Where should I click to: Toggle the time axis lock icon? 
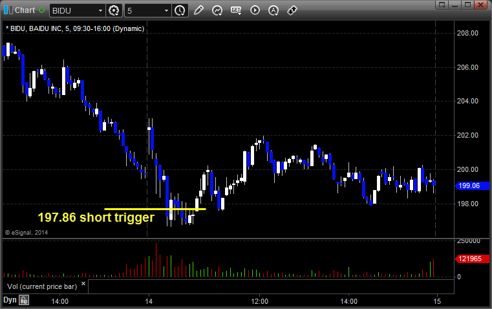coord(24,300)
